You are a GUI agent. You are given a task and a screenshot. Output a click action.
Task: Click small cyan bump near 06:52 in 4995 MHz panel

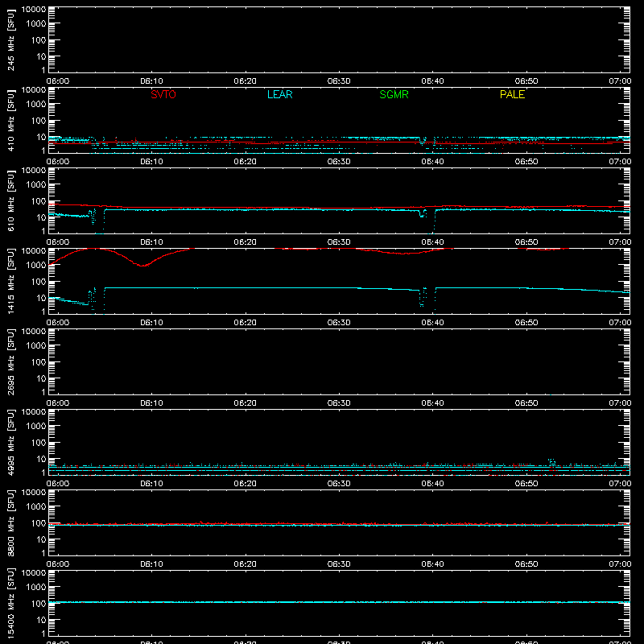click(x=551, y=462)
